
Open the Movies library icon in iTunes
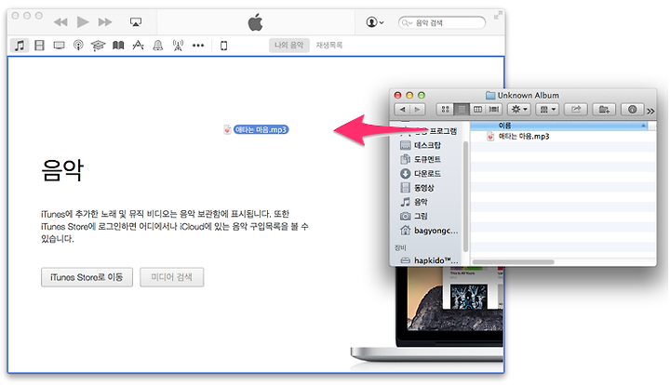39,46
